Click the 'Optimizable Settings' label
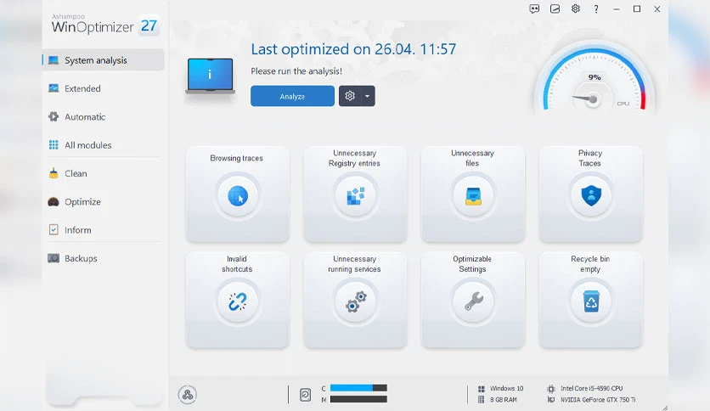710x411 pixels. click(x=472, y=264)
